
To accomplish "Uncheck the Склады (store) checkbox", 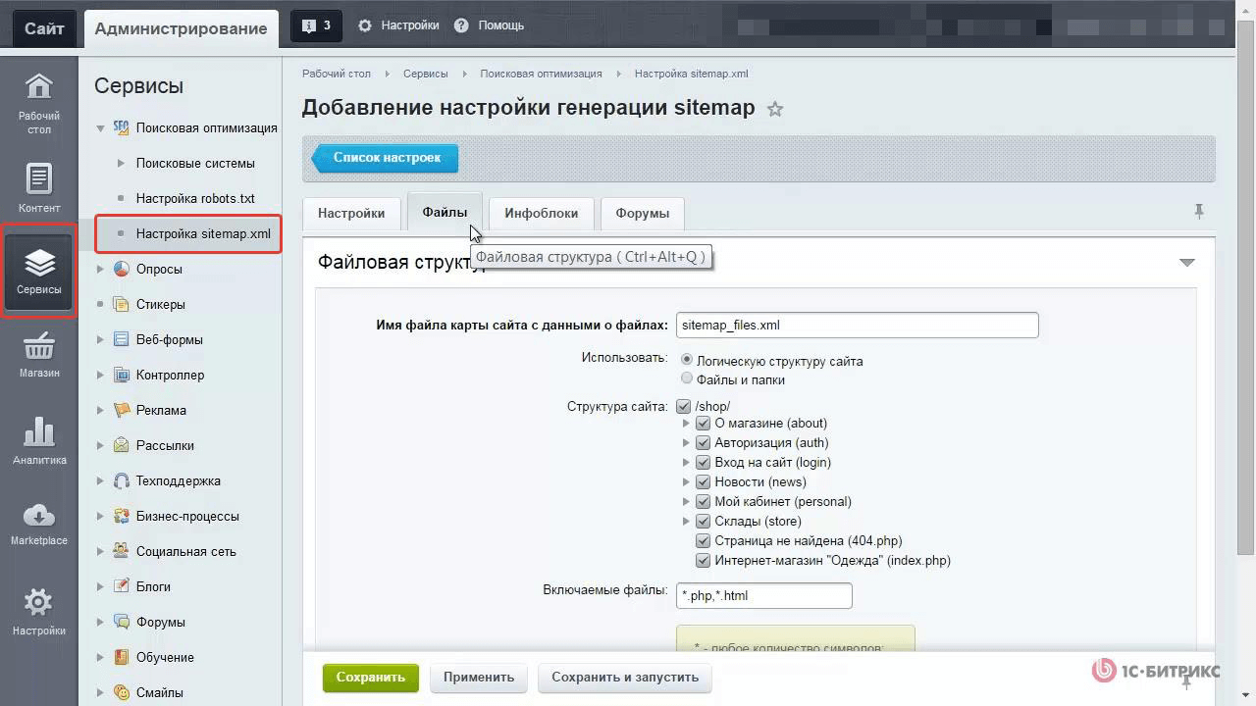I will coord(704,521).
